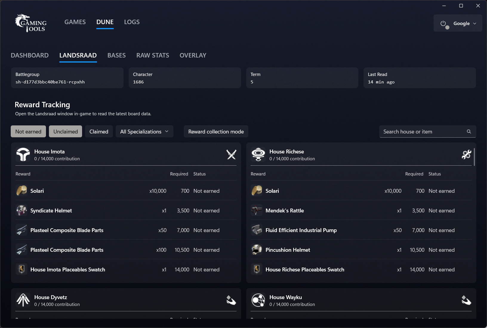Click House Richese Placeables Swatch name
This screenshot has width=487, height=328.
tap(305, 270)
